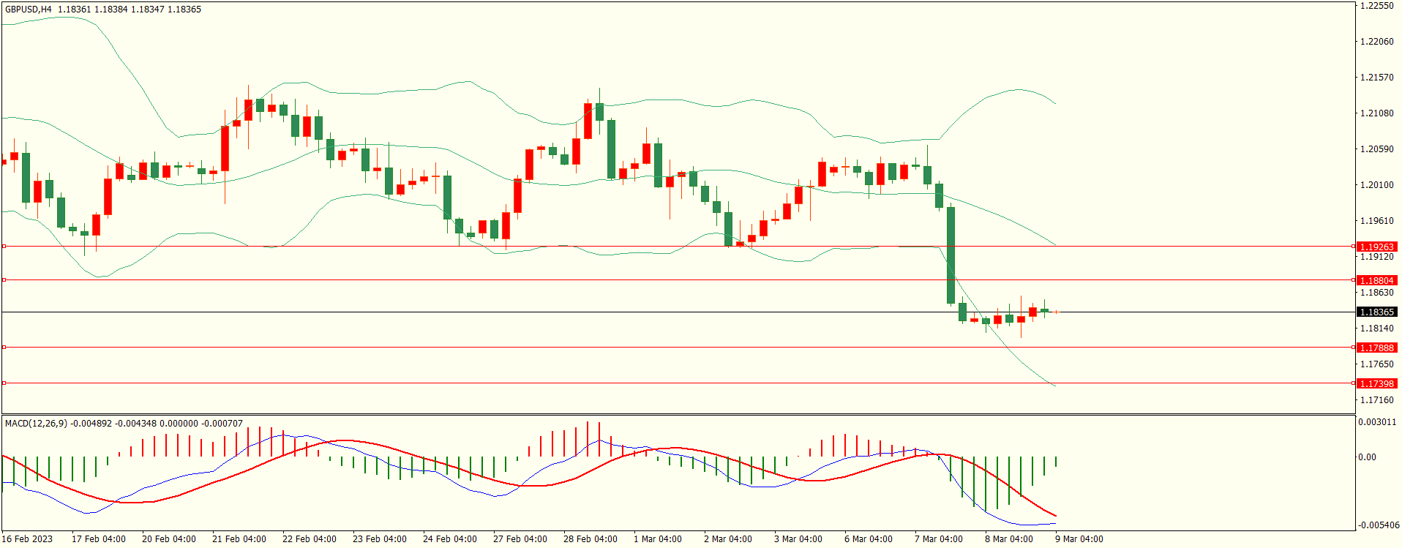Click the 6 Mar 04:00 time label

point(869,539)
